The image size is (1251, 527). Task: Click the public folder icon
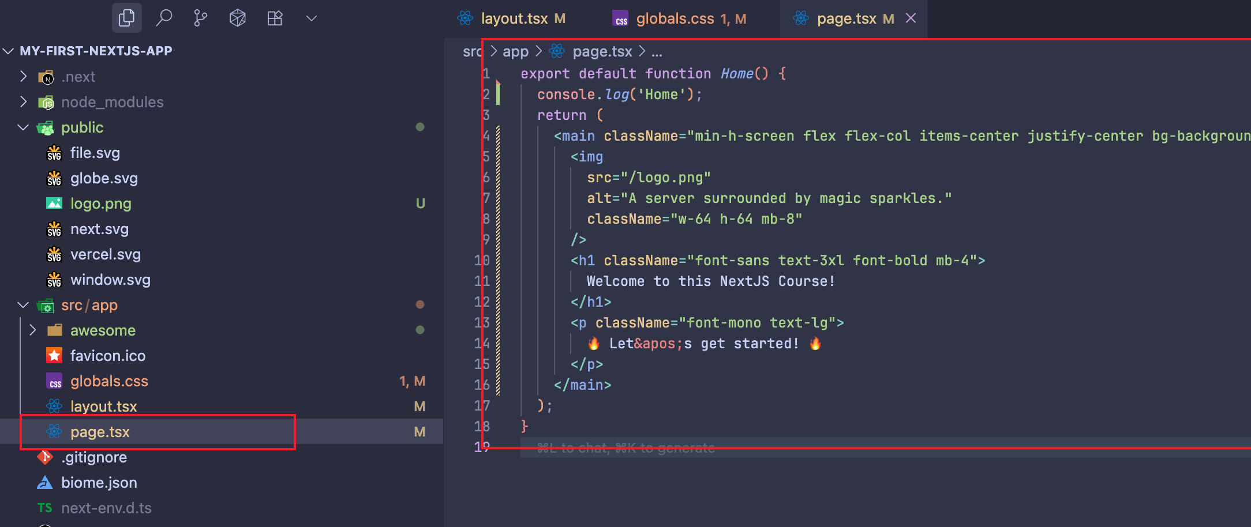click(x=46, y=128)
